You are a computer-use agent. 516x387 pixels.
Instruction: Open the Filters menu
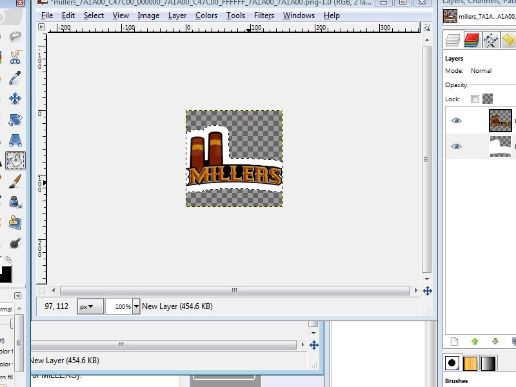click(x=264, y=15)
